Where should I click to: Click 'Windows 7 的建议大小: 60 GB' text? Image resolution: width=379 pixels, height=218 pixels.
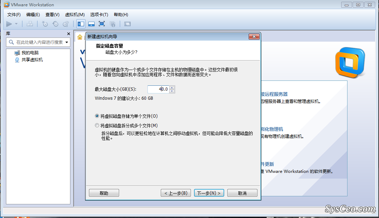(x=124, y=98)
